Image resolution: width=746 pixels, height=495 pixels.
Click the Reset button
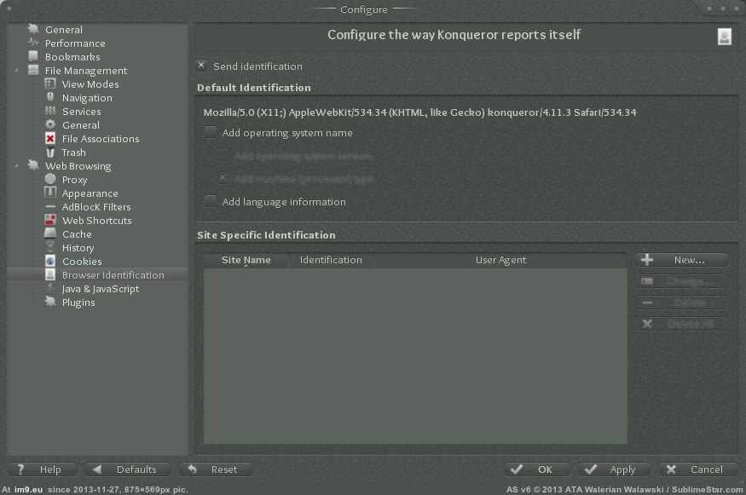pyautogui.click(x=216, y=469)
